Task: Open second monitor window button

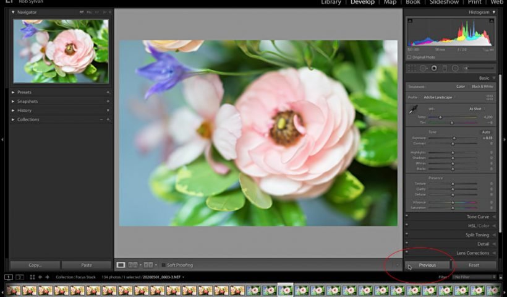Action: [20, 277]
